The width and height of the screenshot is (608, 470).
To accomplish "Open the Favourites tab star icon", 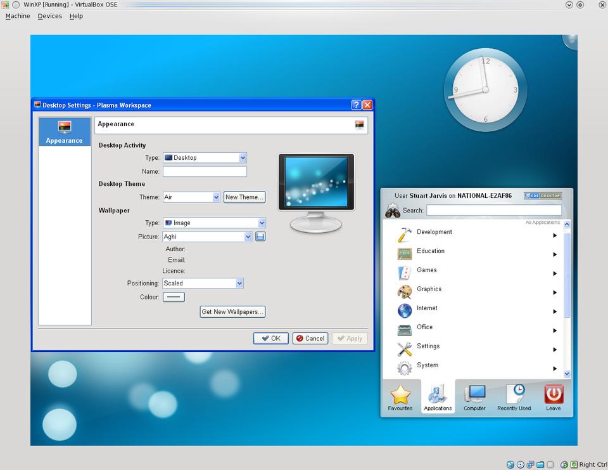I will 400,396.
